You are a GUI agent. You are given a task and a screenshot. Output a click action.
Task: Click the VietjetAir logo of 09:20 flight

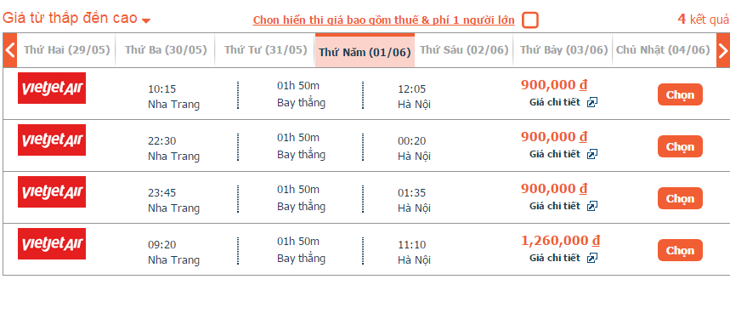click(52, 244)
